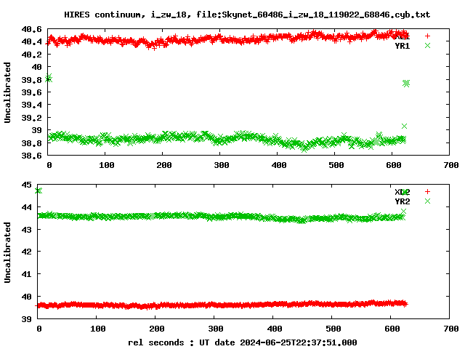Click the 39.2 tick label on the top plot
465x349 pixels.
click(x=31, y=118)
